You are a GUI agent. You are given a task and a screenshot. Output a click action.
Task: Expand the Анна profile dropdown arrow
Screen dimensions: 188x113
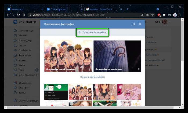point(169,22)
